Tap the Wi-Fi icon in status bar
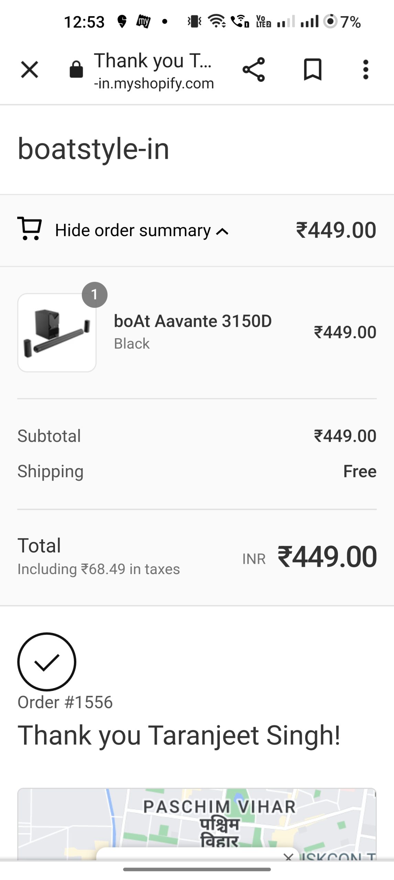394x880 pixels. [217, 22]
